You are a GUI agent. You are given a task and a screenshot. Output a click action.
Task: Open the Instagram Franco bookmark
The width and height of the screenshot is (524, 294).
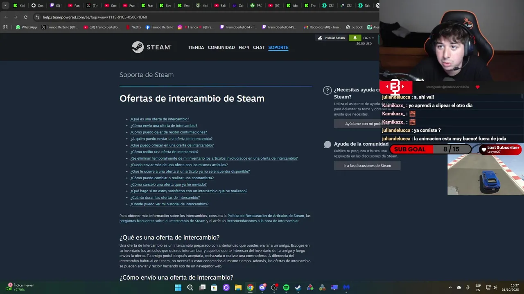(195, 27)
